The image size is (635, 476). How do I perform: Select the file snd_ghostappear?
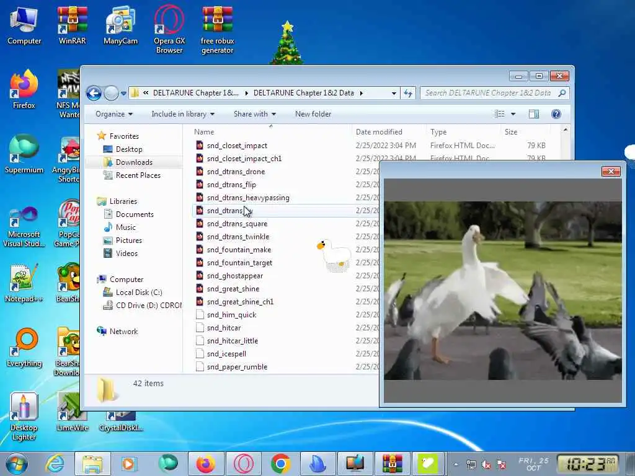coord(235,276)
